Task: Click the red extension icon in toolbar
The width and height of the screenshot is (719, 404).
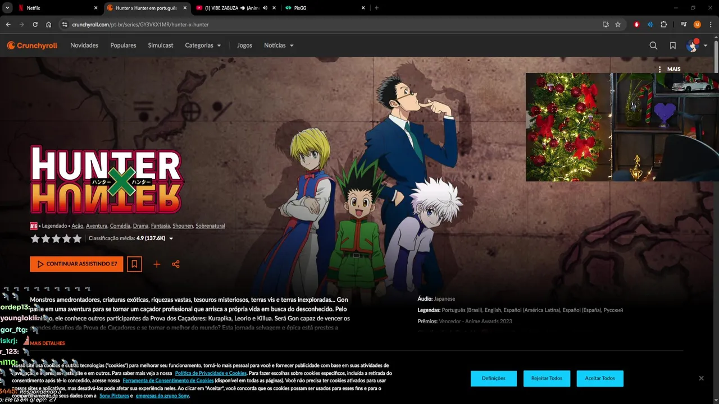Action: (x=636, y=25)
